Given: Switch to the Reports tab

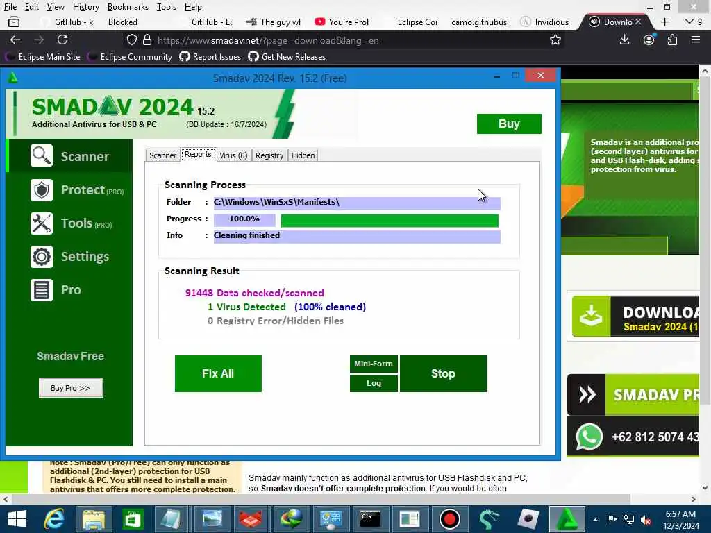Looking at the screenshot, I should [198, 154].
